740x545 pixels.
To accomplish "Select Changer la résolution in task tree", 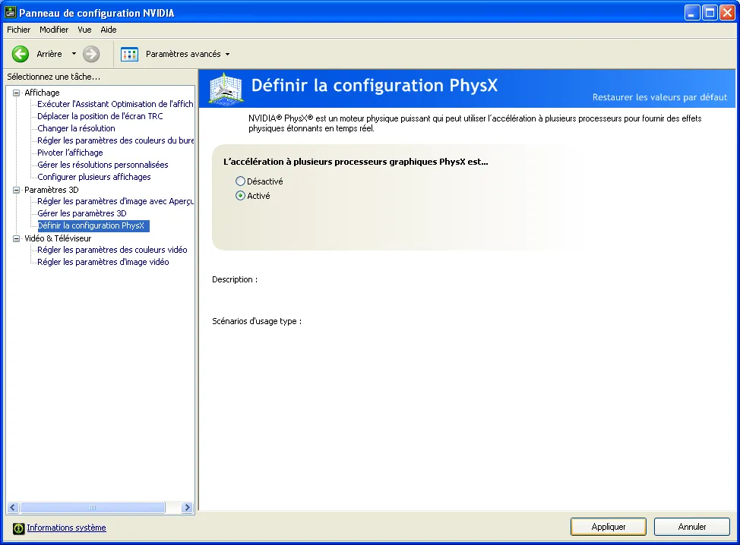I will pyautogui.click(x=76, y=128).
